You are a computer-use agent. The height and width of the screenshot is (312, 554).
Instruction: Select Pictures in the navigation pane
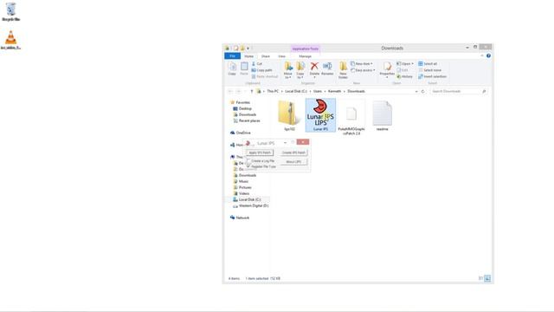pyautogui.click(x=245, y=187)
